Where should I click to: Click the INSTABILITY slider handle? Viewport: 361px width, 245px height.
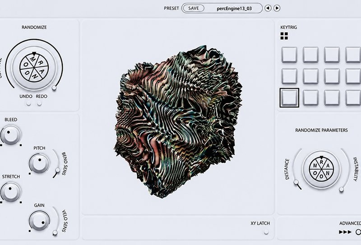(342, 189)
